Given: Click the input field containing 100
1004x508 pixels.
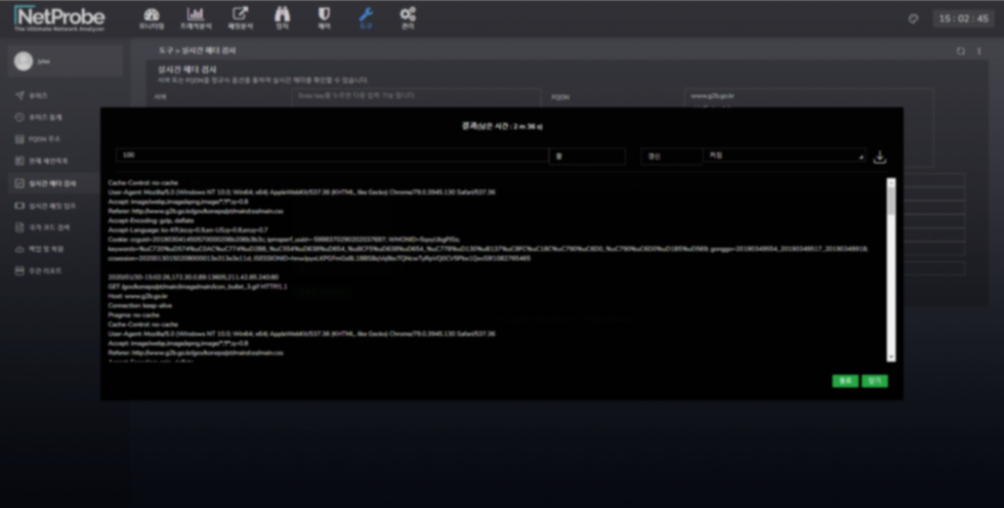Looking at the screenshot, I should pyautogui.click(x=330, y=156).
